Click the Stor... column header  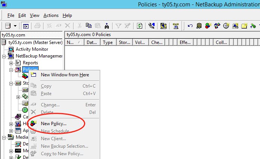pyautogui.click(x=125, y=42)
